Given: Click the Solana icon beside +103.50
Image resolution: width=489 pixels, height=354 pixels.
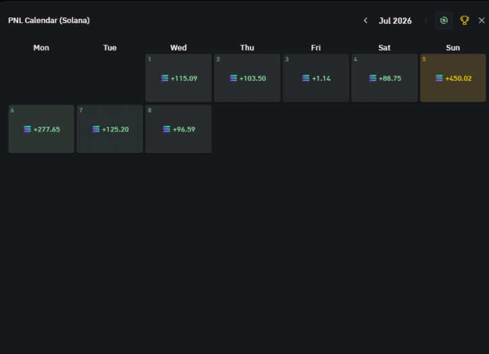Looking at the screenshot, I should [x=233, y=78].
